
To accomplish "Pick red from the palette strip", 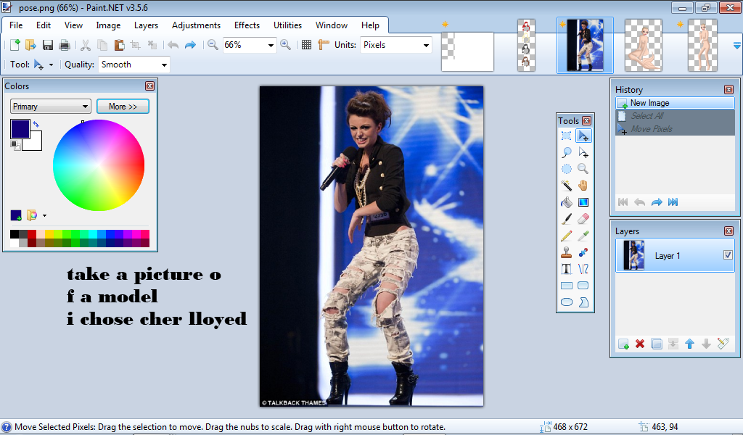I will [x=32, y=234].
